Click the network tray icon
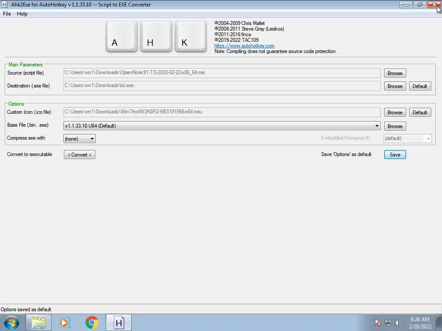This screenshot has width=442, height=331. (x=388, y=323)
